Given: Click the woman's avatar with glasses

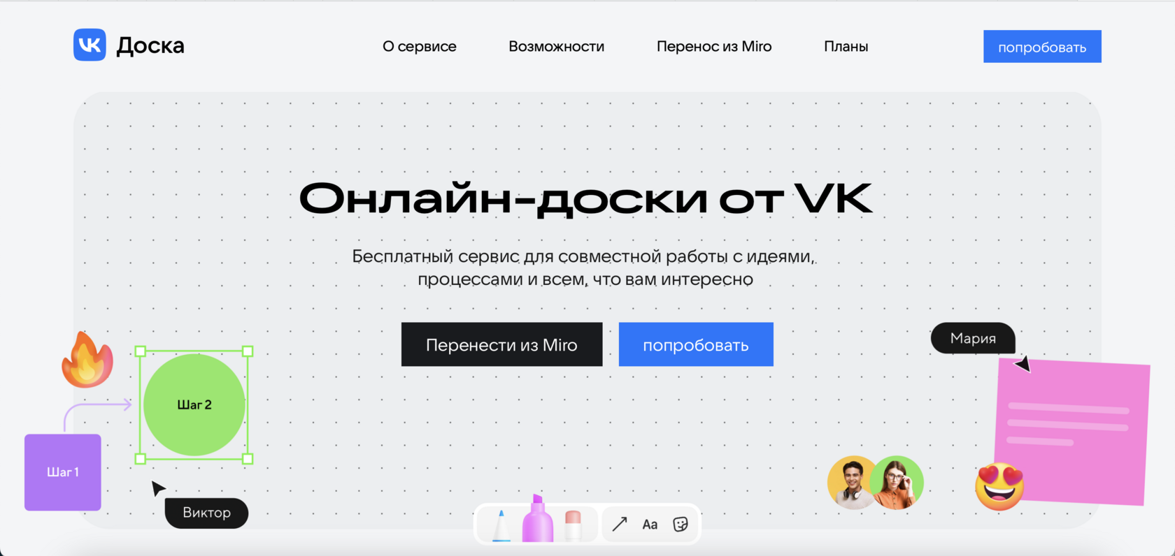Looking at the screenshot, I should (x=898, y=482).
